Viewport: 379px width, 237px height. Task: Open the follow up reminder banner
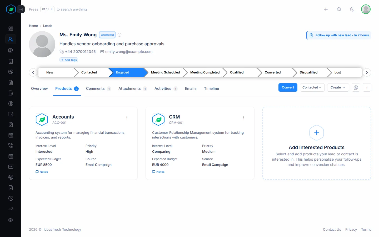point(339,35)
